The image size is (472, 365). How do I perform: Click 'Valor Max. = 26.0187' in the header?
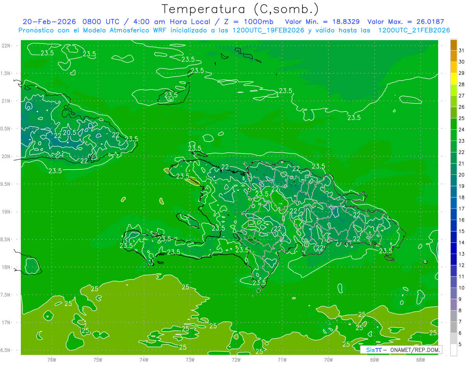point(406,22)
